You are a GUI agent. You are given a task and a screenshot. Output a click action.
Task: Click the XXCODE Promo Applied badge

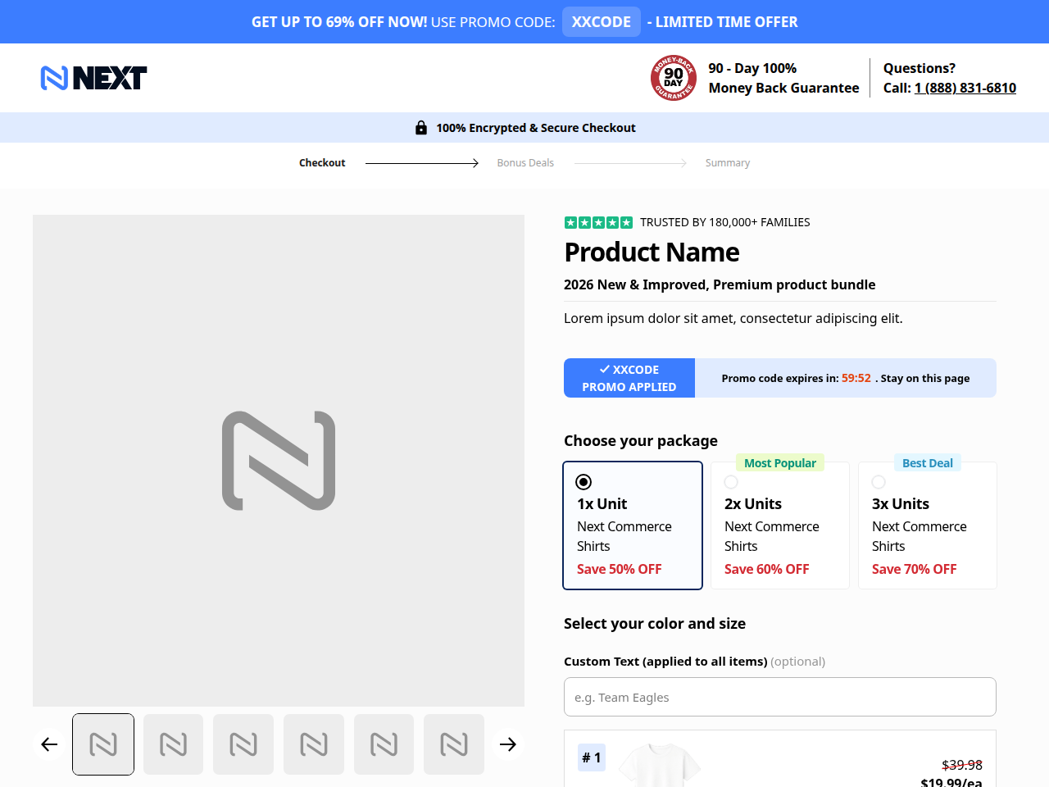(629, 378)
